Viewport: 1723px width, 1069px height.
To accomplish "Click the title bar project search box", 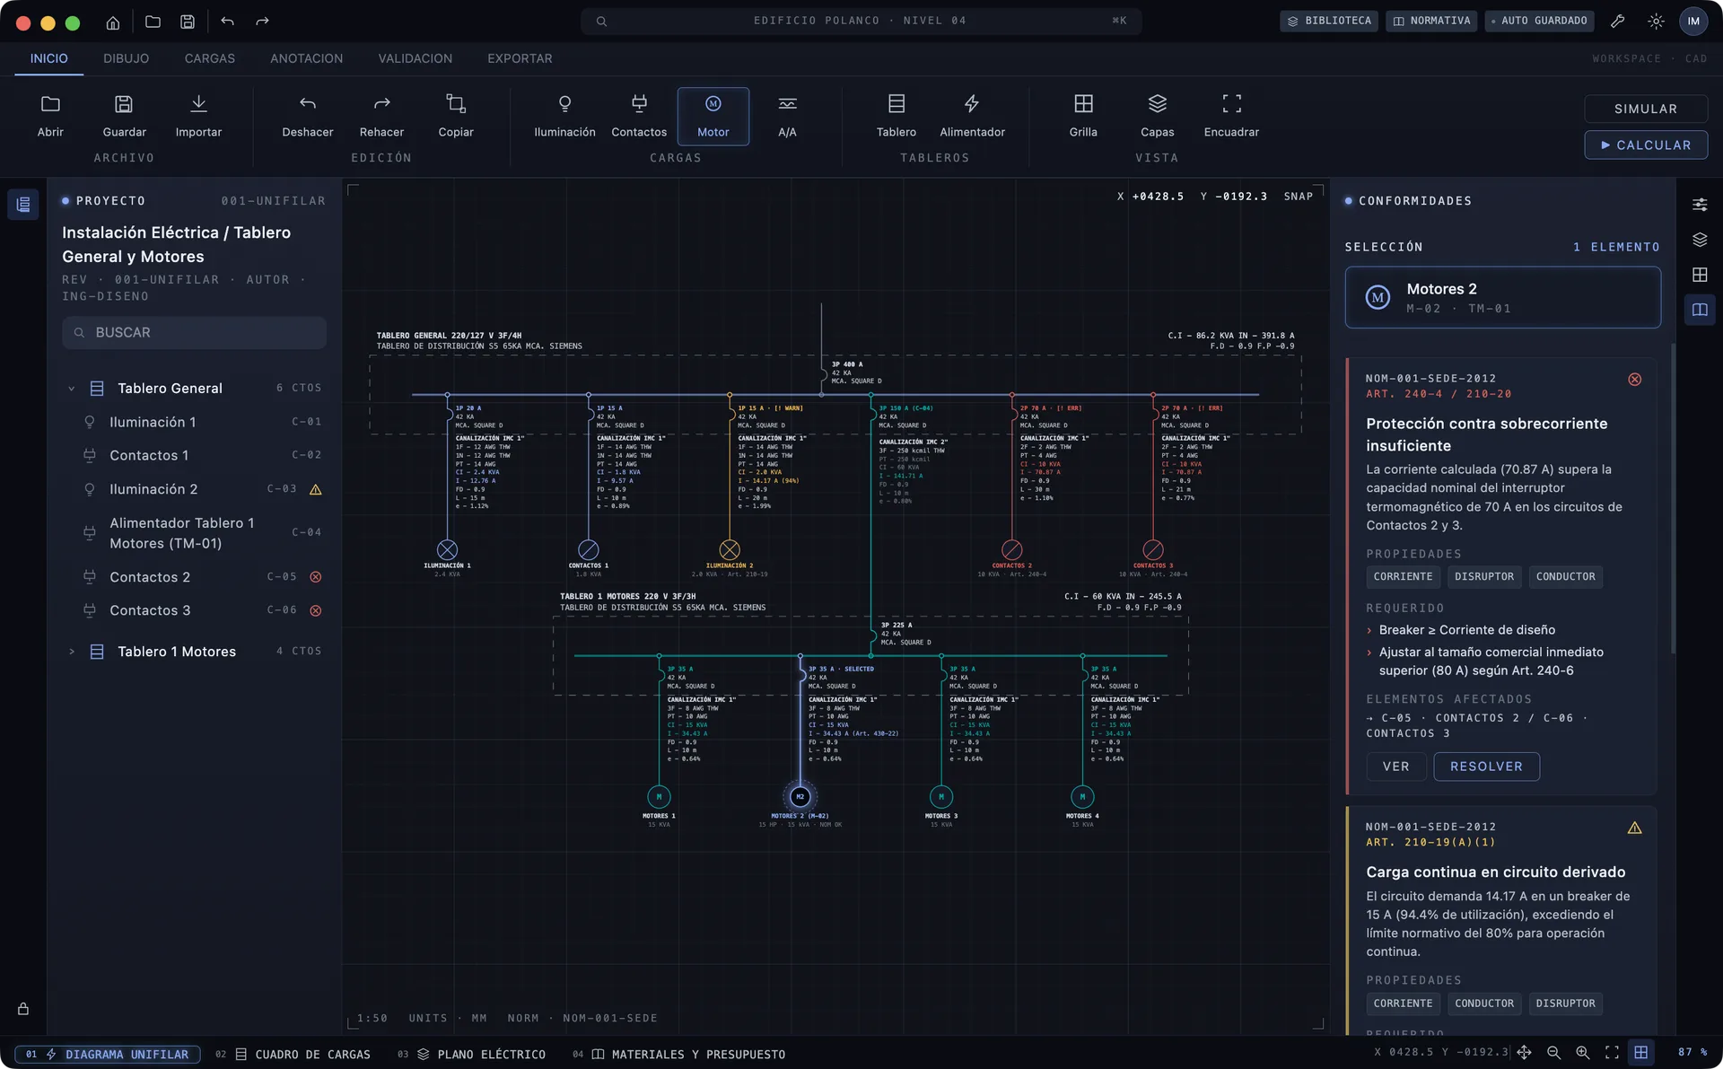I will [861, 21].
